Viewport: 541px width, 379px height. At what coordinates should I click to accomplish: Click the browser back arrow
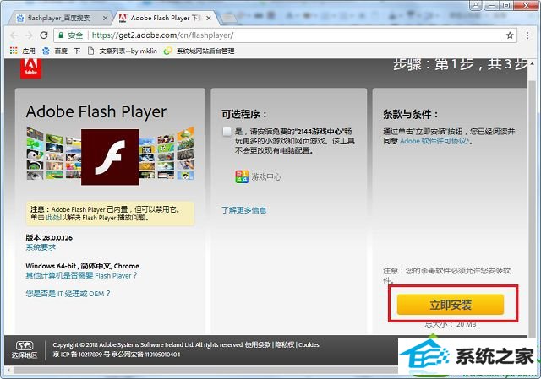coord(14,35)
